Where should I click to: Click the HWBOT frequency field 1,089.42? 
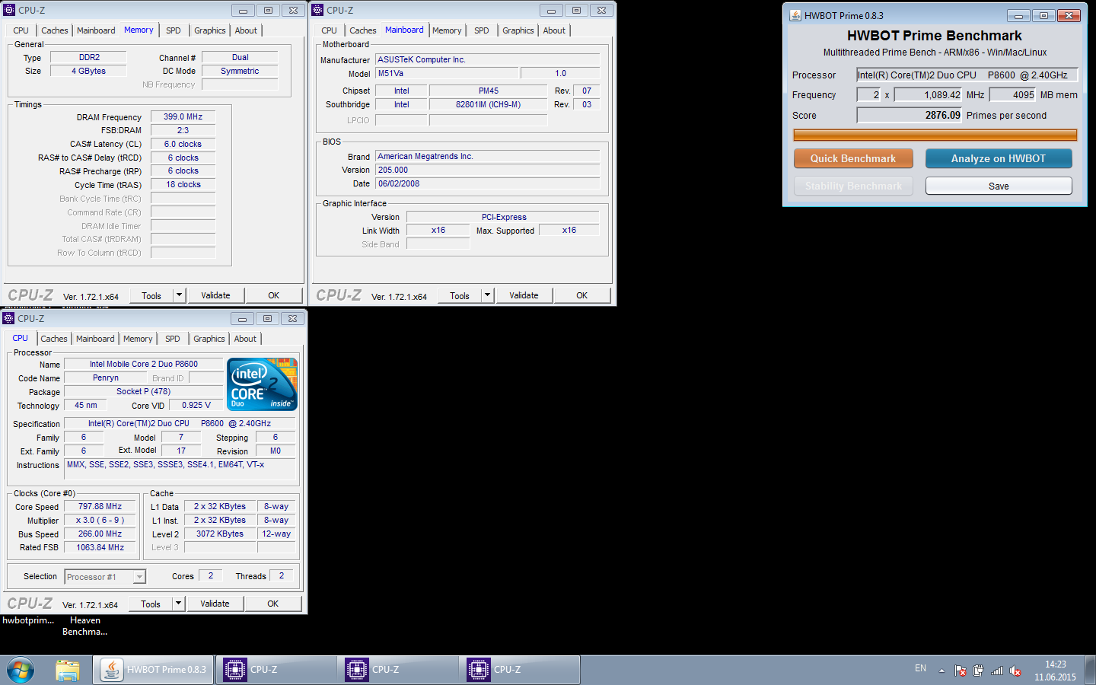tap(928, 94)
